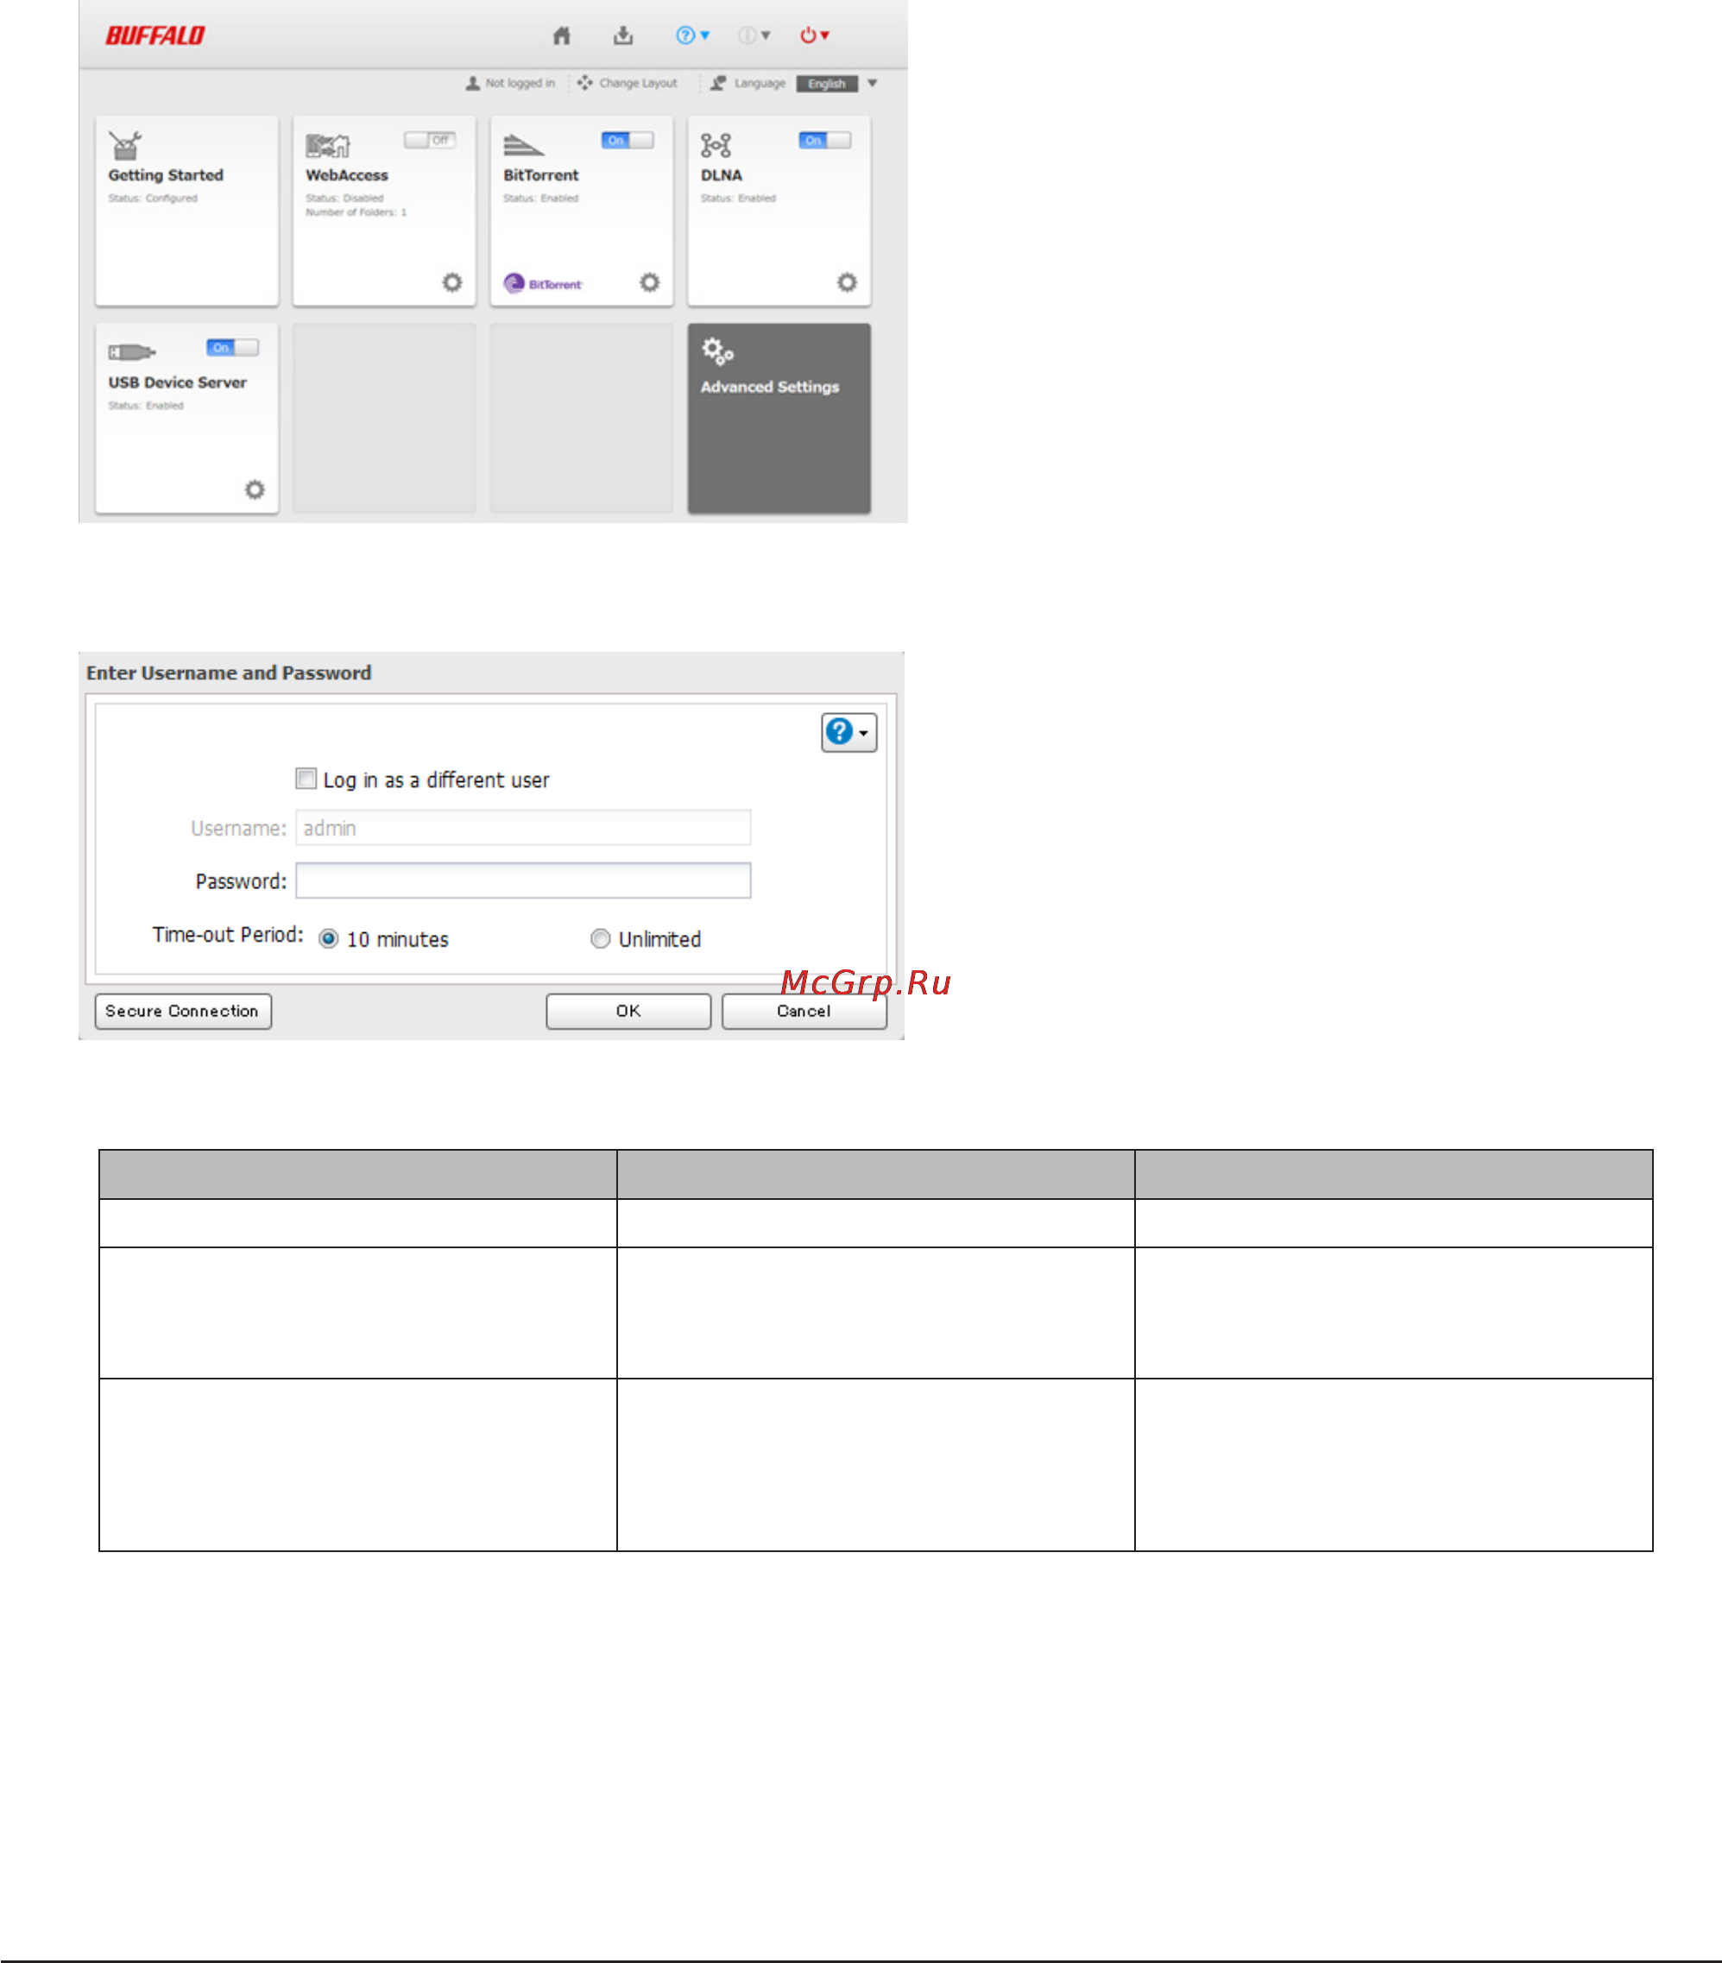Click the Buffalo logo
This screenshot has width=1722, height=1963.
tap(155, 35)
